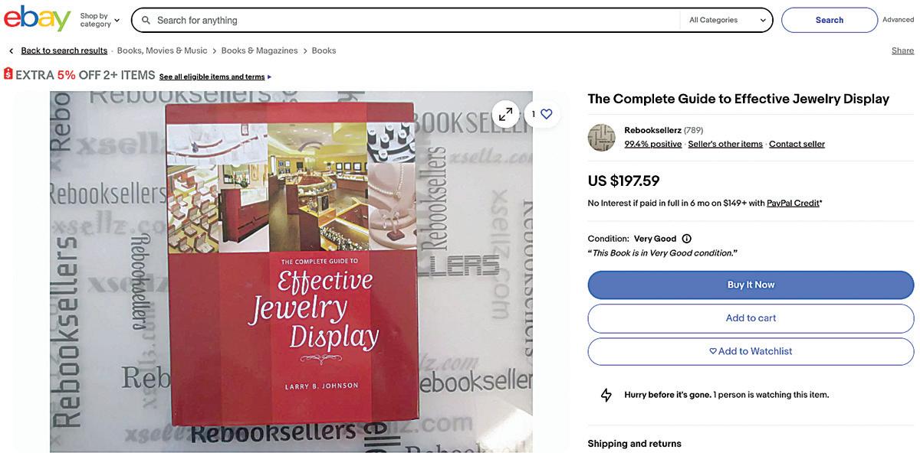
Task: Open the All Categories dropdown
Action: pos(726,20)
